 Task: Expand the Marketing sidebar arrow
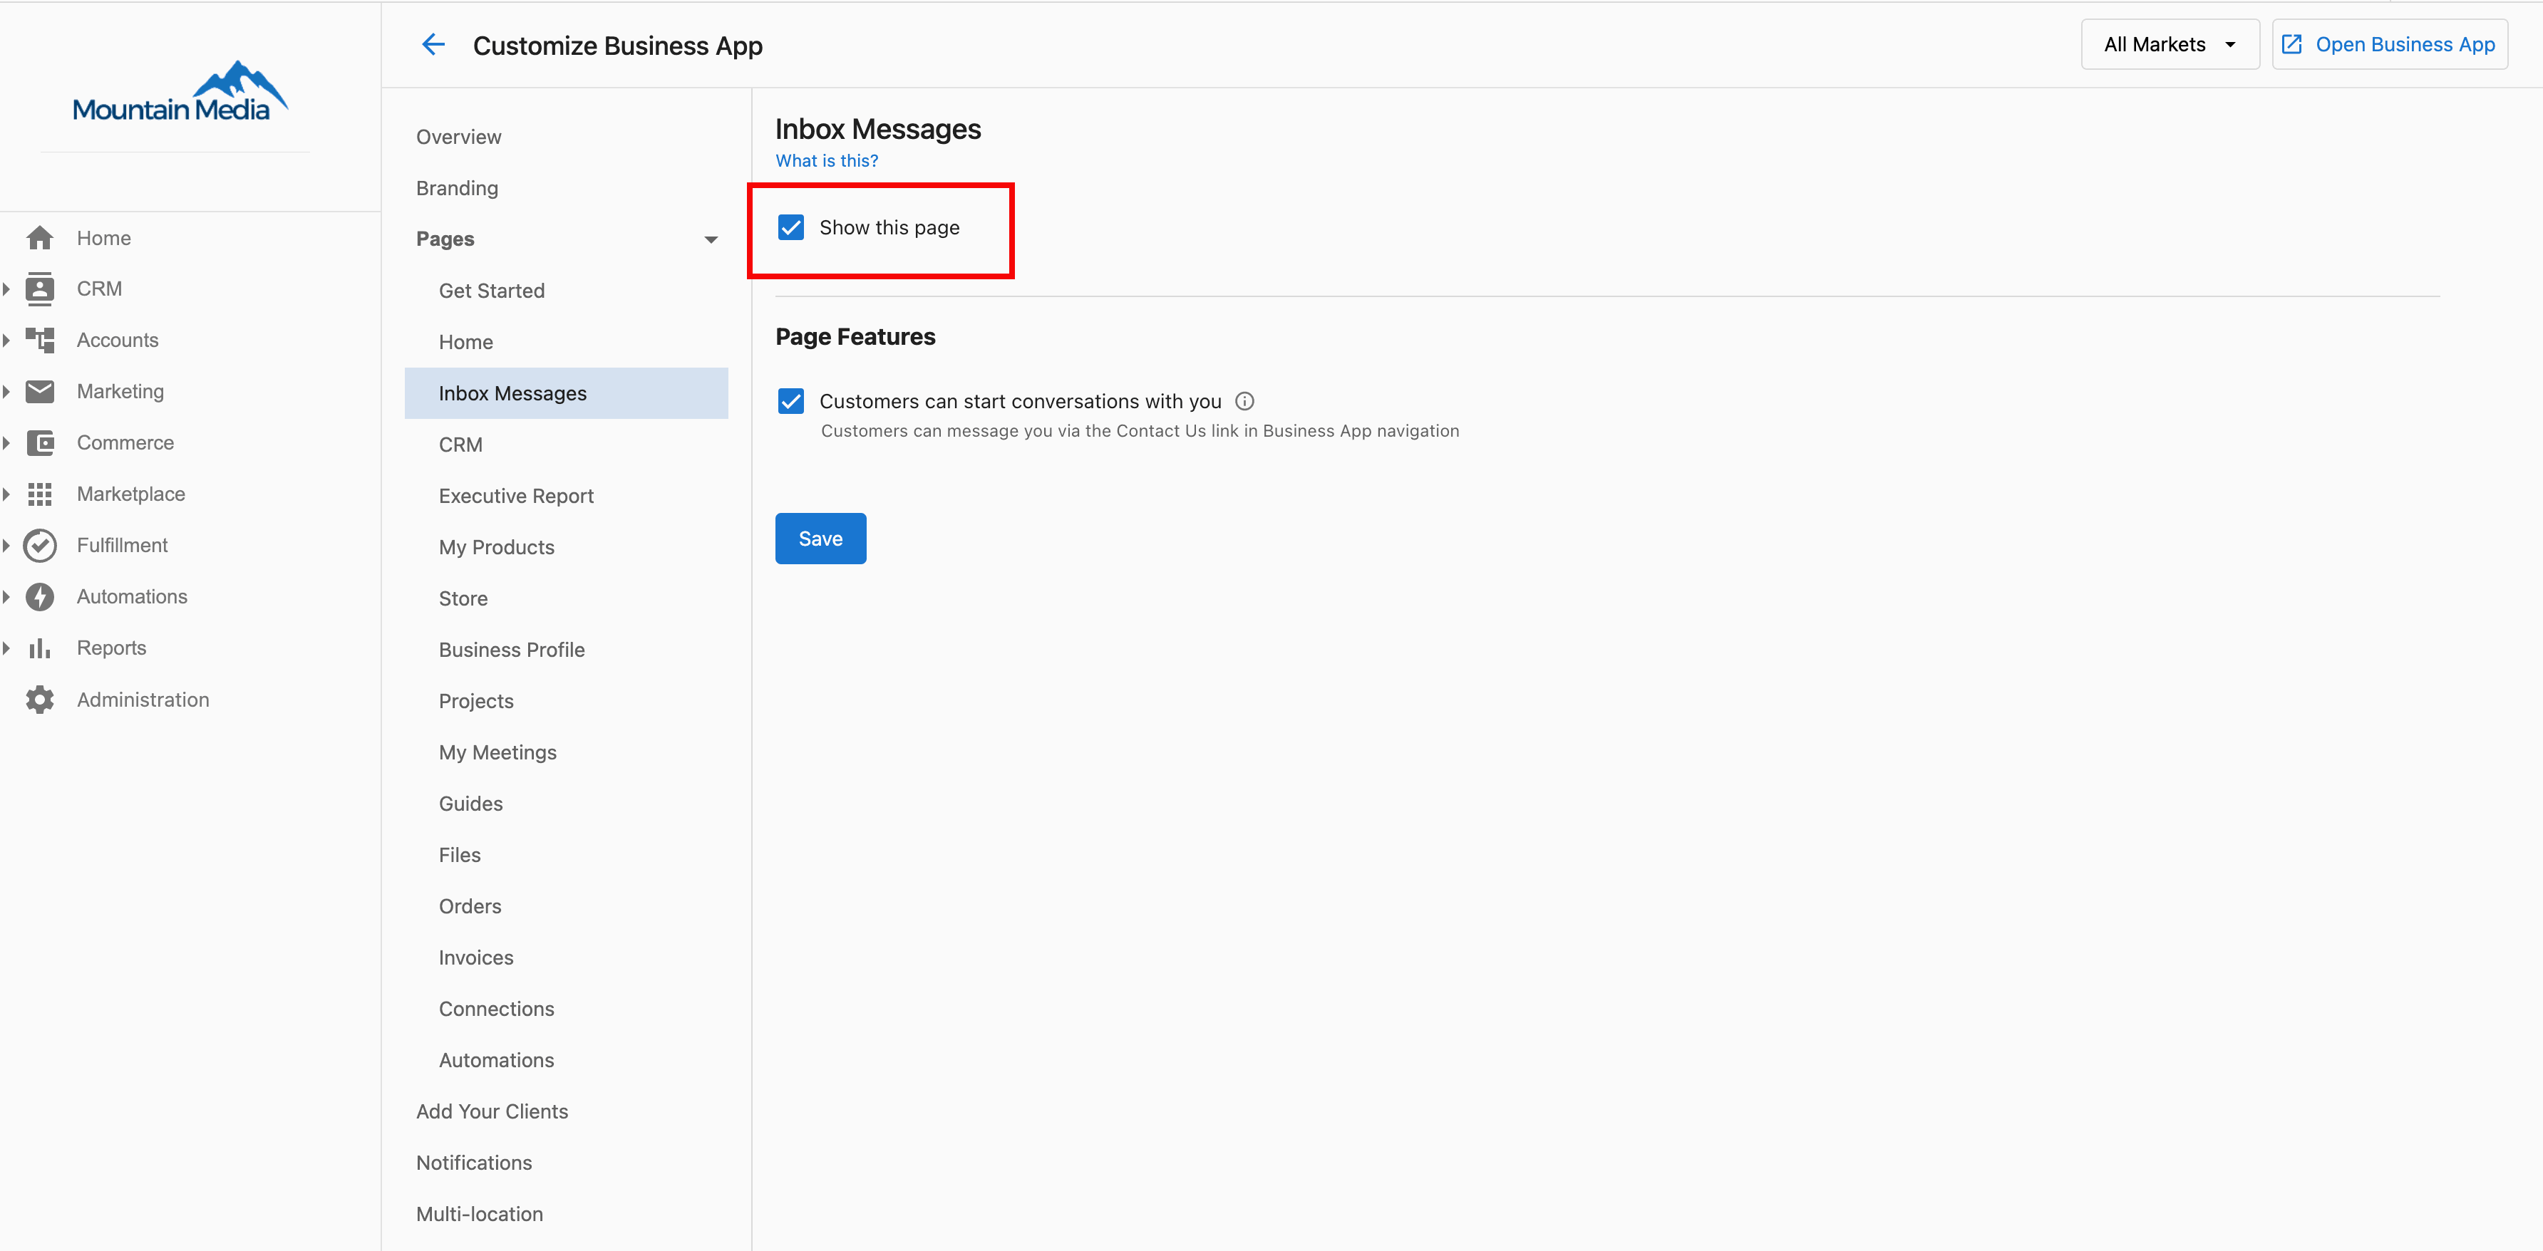pos(7,392)
